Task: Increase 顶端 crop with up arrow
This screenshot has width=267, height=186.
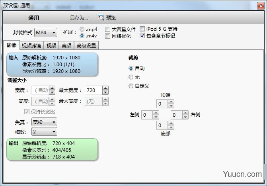Action: tap(171, 102)
